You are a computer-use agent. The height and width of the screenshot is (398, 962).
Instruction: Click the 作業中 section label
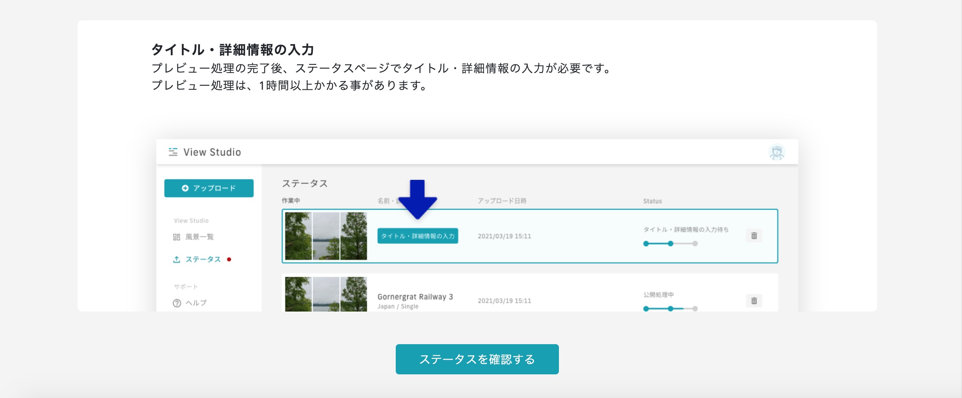(291, 201)
